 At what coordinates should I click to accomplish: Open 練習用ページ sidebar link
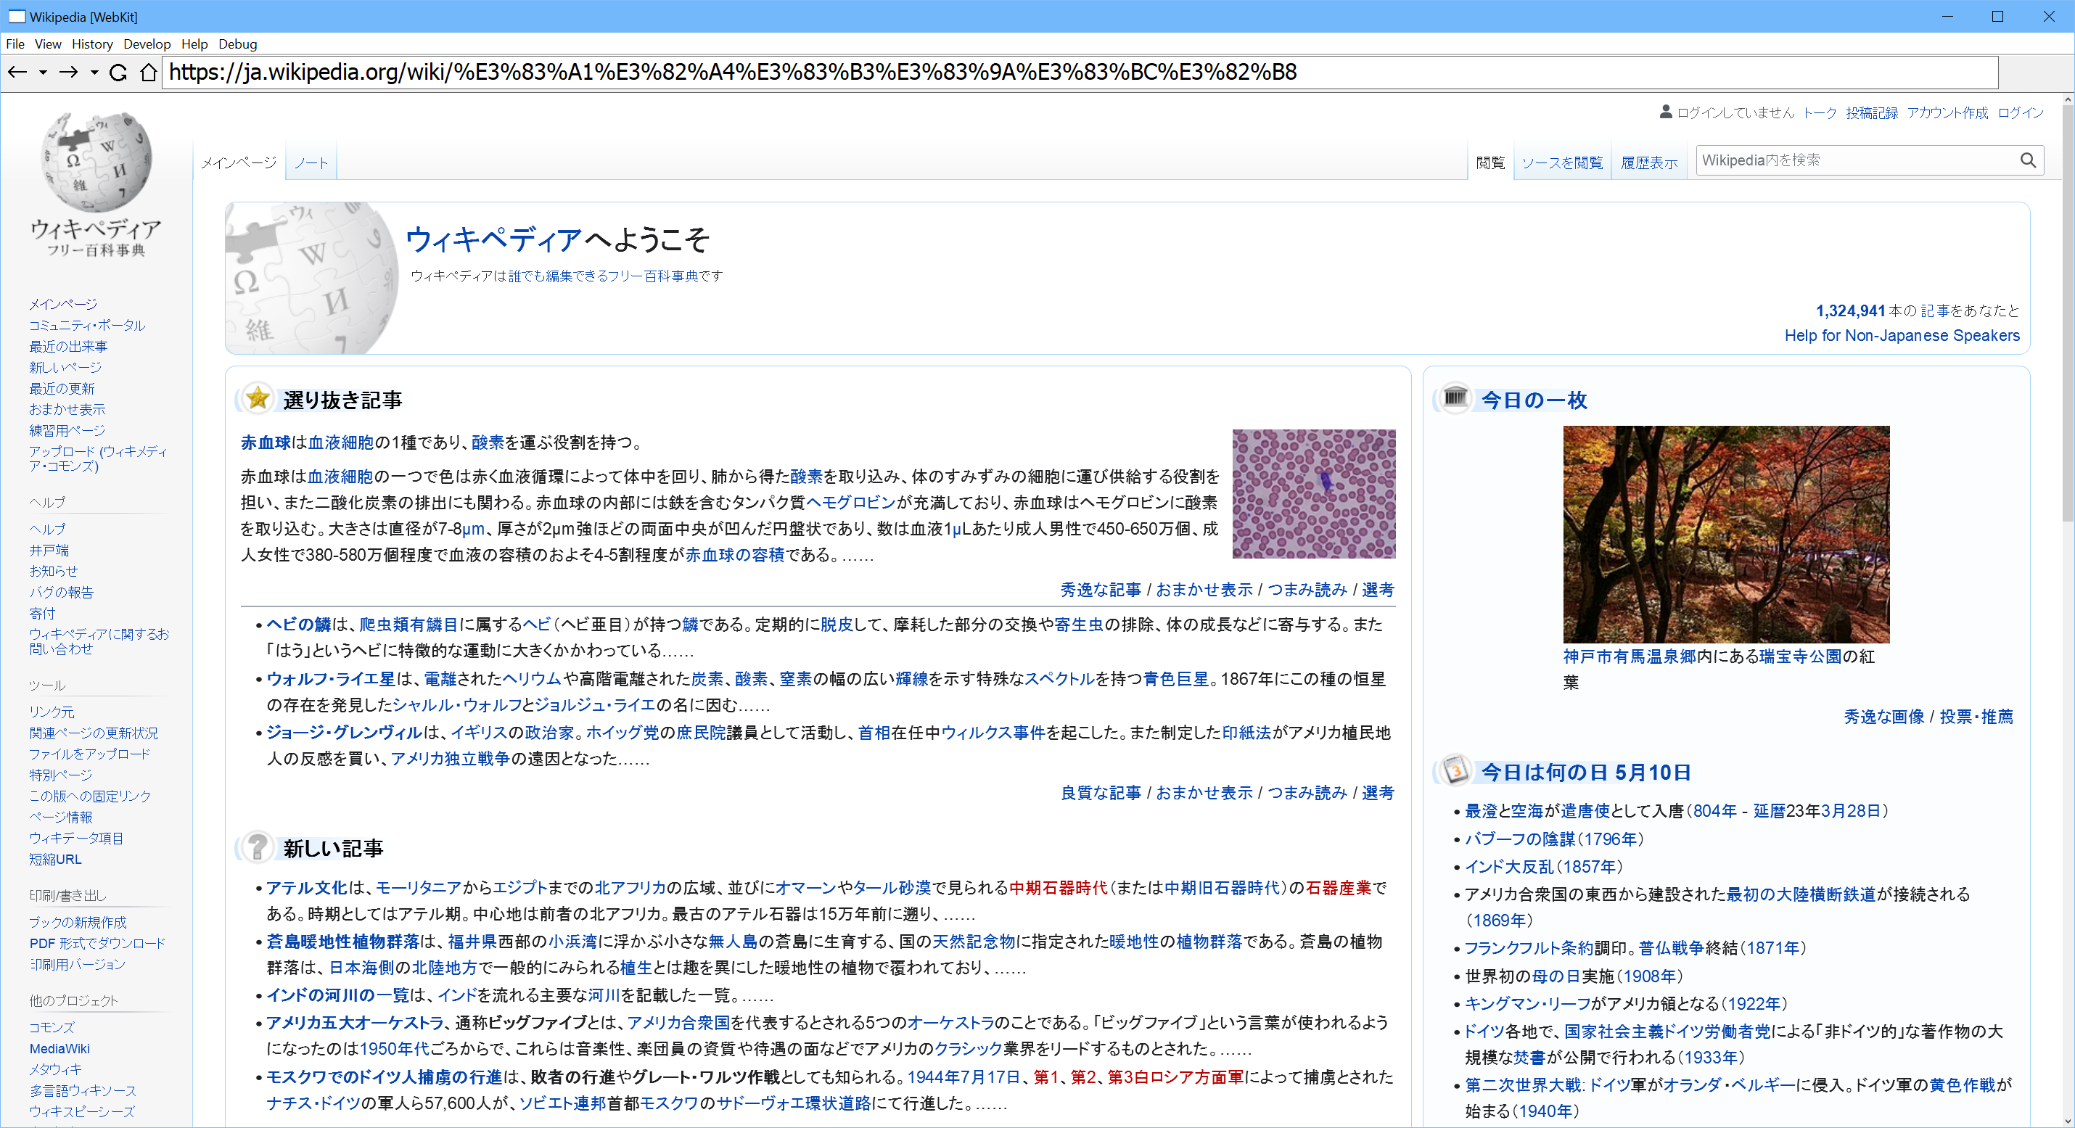click(x=67, y=431)
